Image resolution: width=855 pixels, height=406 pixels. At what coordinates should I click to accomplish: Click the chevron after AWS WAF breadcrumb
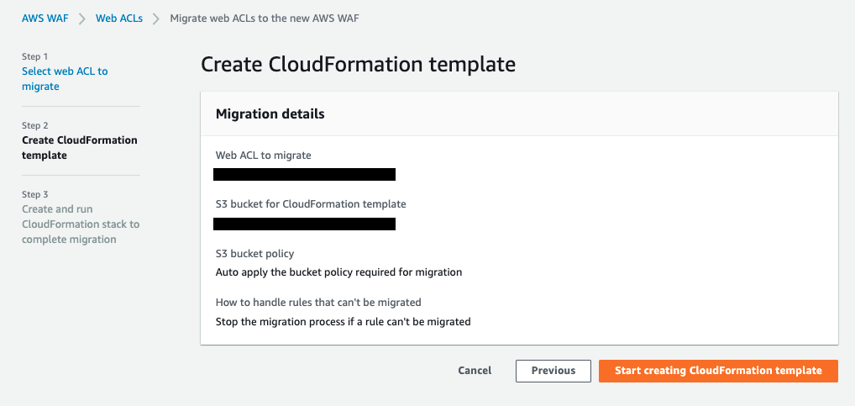click(x=82, y=18)
